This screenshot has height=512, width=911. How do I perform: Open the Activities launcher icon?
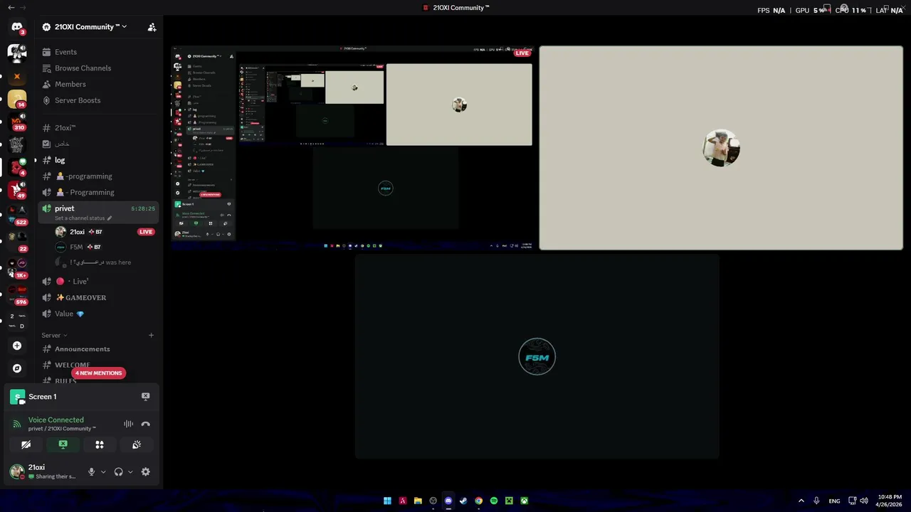[100, 444]
